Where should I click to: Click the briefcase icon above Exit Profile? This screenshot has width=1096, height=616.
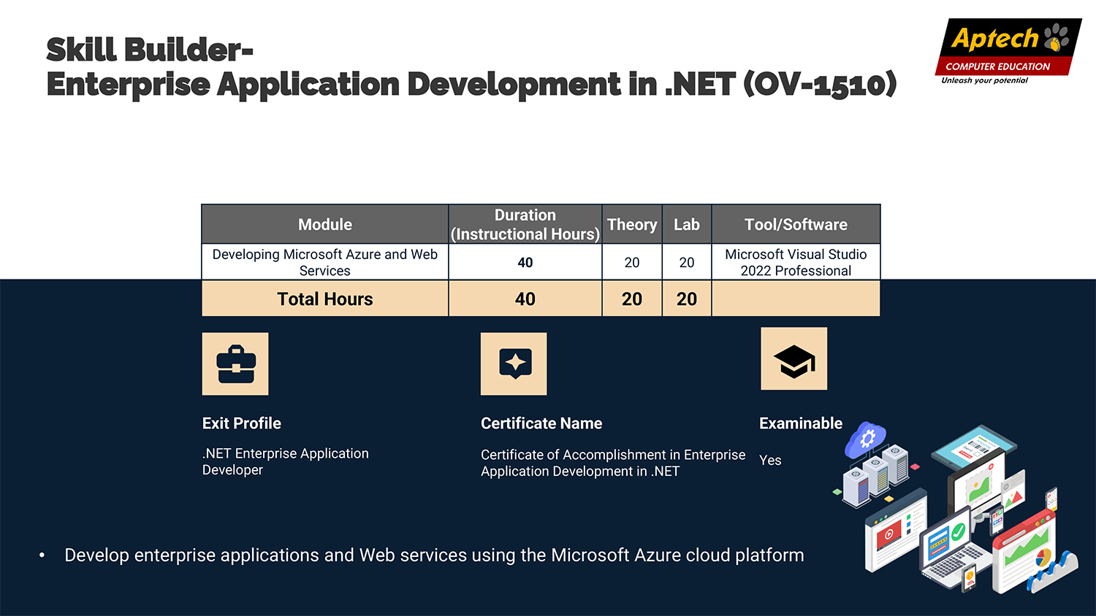[x=235, y=363]
